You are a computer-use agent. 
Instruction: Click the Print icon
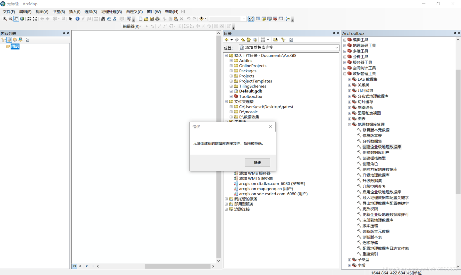pos(157,19)
